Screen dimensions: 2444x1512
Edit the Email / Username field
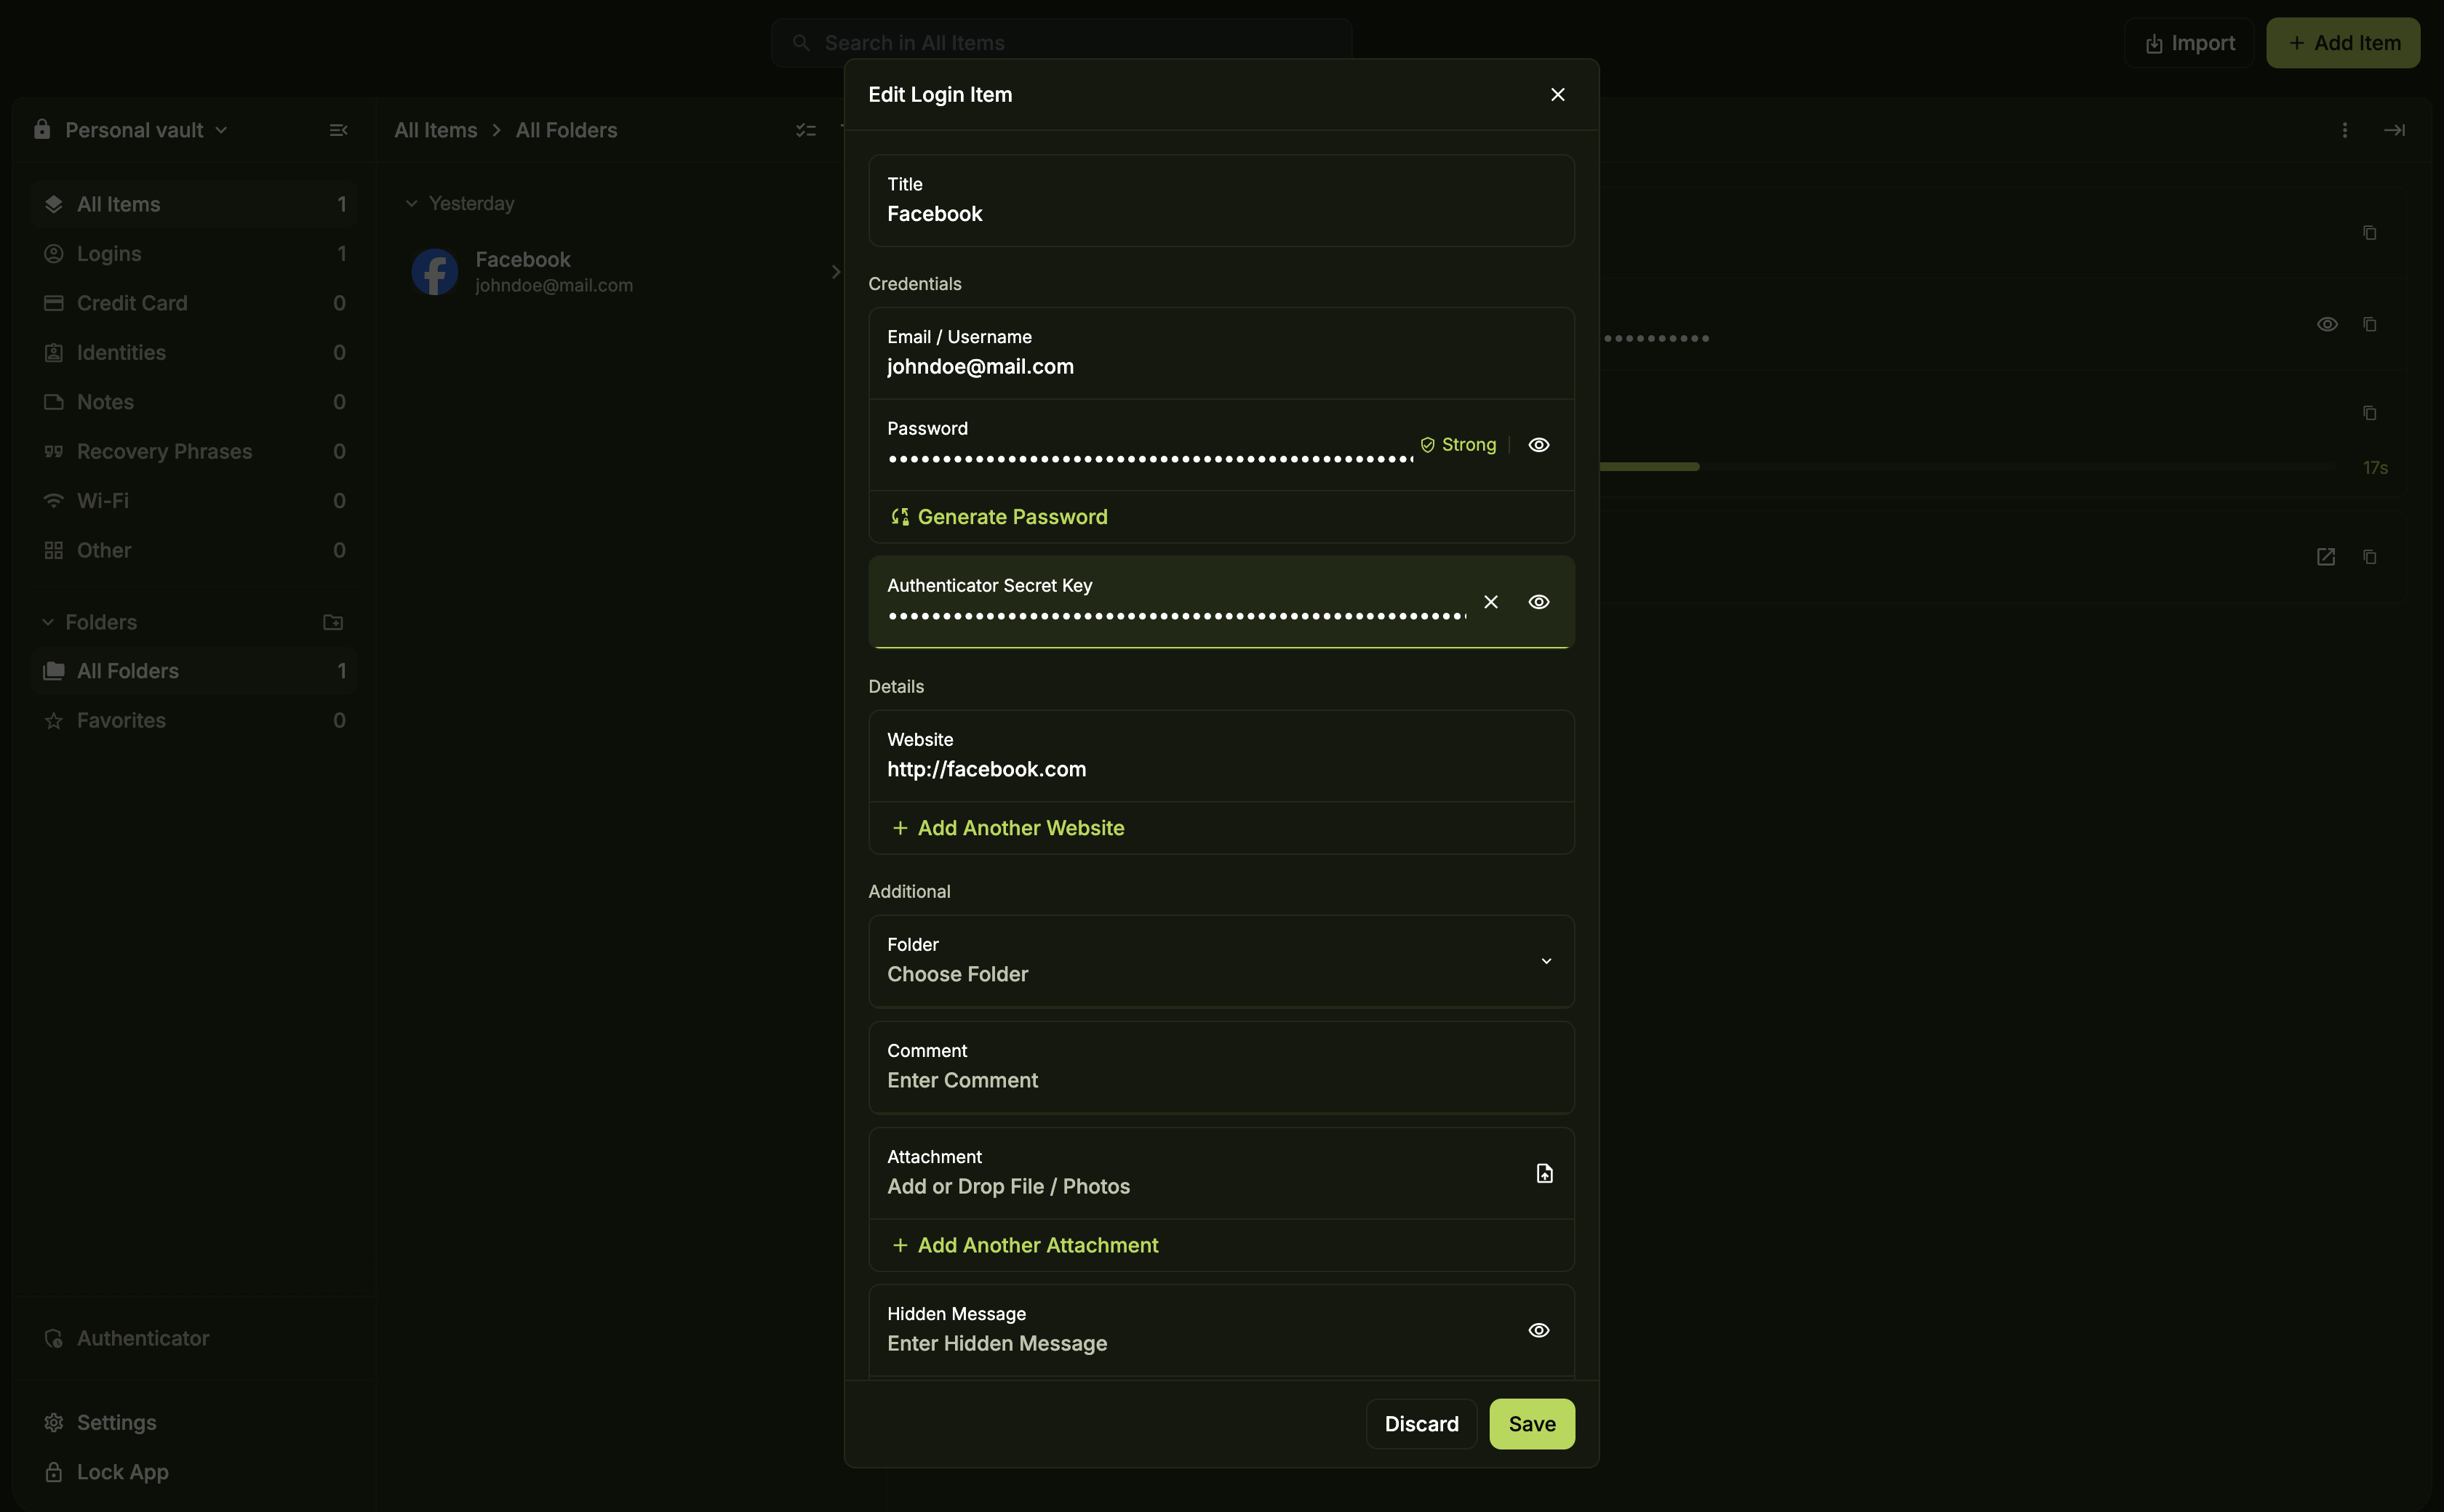pos(1221,353)
